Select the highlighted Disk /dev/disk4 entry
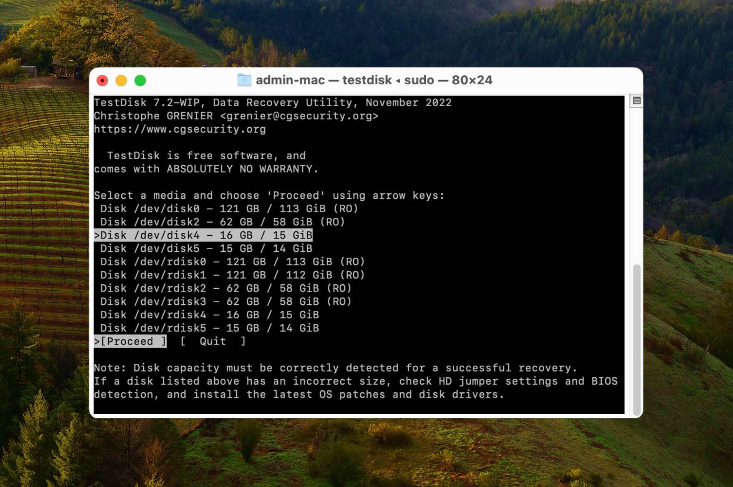 [204, 235]
